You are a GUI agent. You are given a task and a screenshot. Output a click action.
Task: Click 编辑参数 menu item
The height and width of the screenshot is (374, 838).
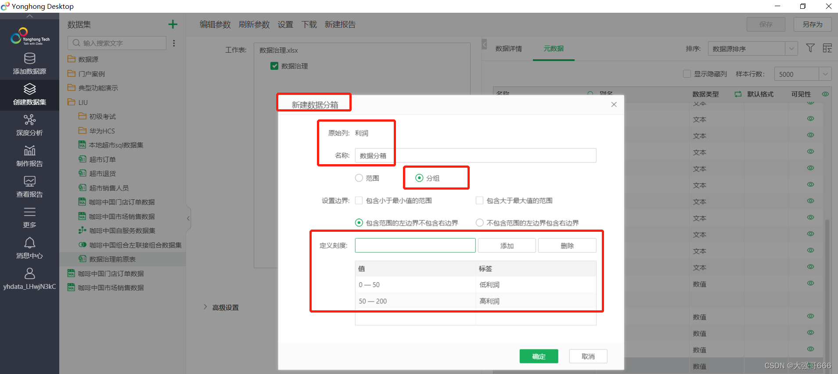coord(215,25)
